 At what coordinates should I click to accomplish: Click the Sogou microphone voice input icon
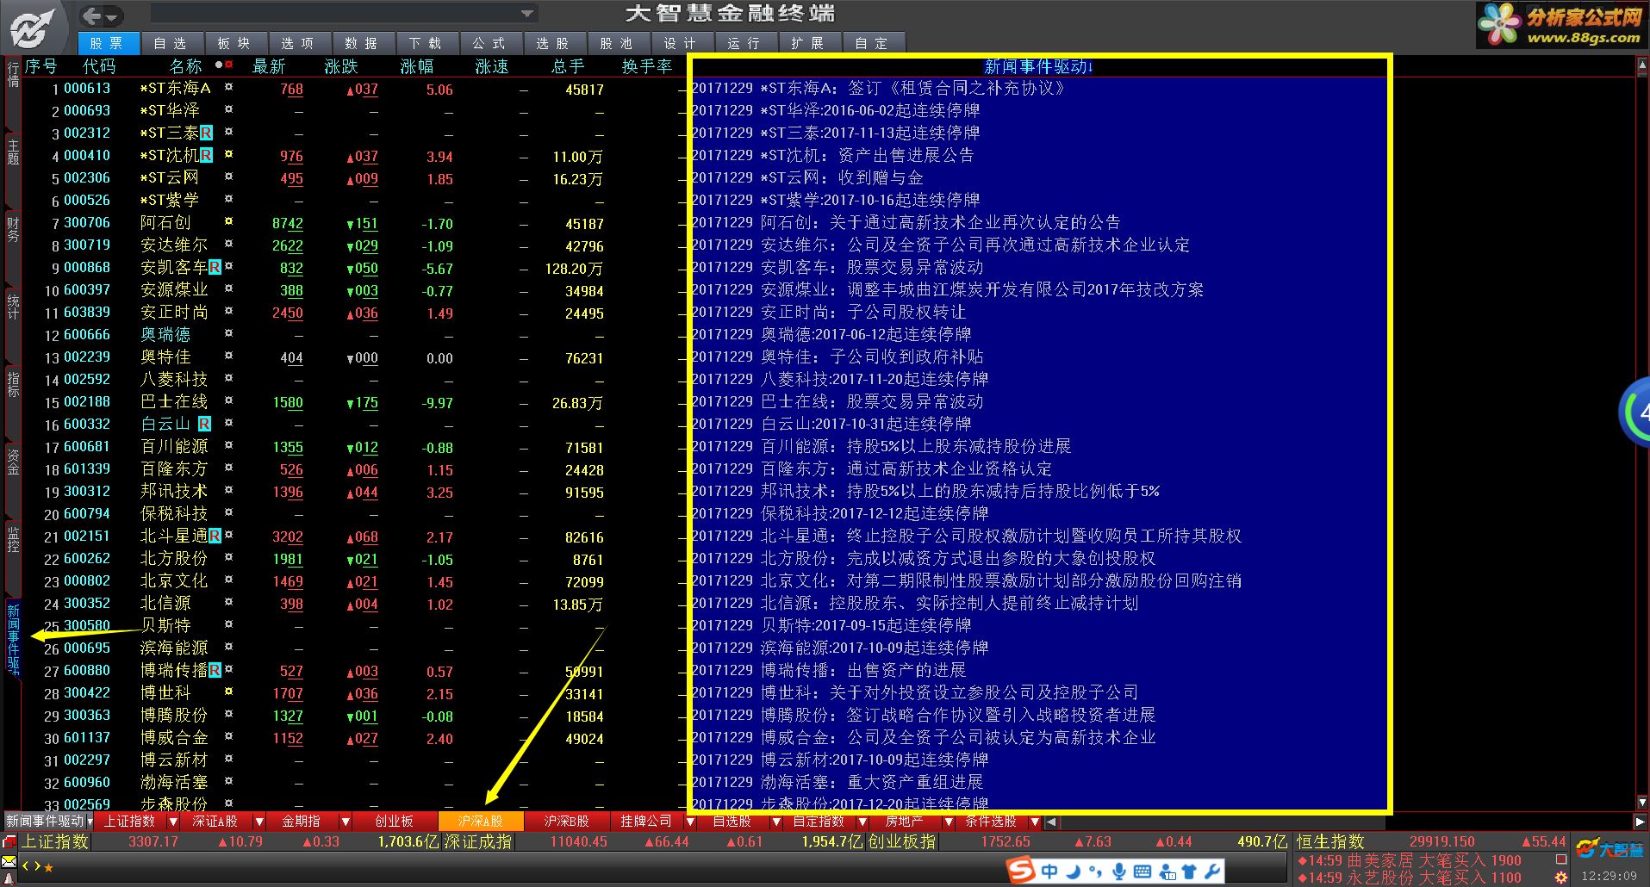click(x=1118, y=871)
